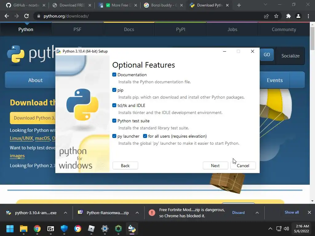The height and width of the screenshot is (236, 315).
Task: Disable the Python test suite checkbox
Action: click(x=114, y=121)
